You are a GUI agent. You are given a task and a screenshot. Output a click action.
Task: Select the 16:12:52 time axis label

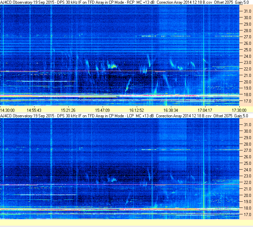coord(137,110)
